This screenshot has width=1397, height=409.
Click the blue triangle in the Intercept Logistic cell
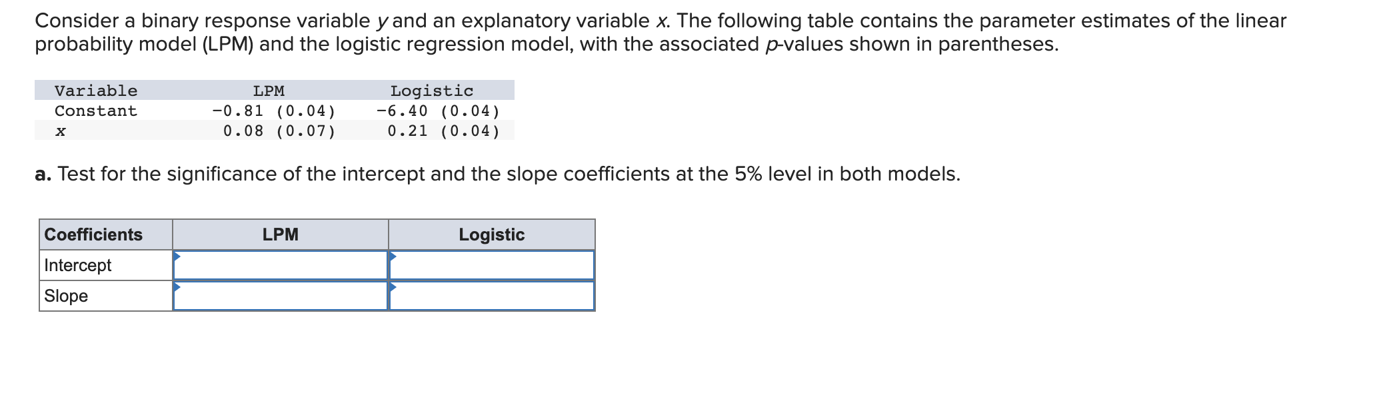click(x=393, y=255)
